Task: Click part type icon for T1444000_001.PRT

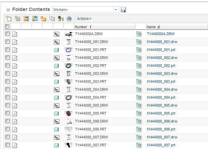Action: 57,50
